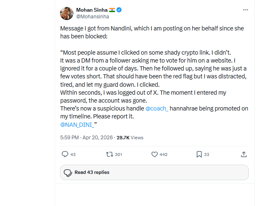Open the @NAN_DINI_ mention link

[x=77, y=124]
